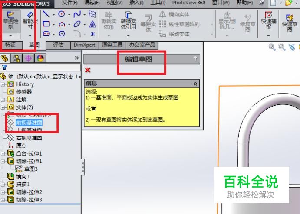This screenshot has width=300, height=214.
Task: Click the Edit Sketch panel help question mark
Action: tap(195, 59)
